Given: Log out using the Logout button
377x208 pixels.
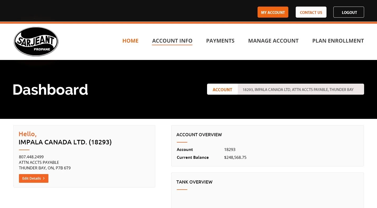Looking at the screenshot, I should (x=349, y=12).
